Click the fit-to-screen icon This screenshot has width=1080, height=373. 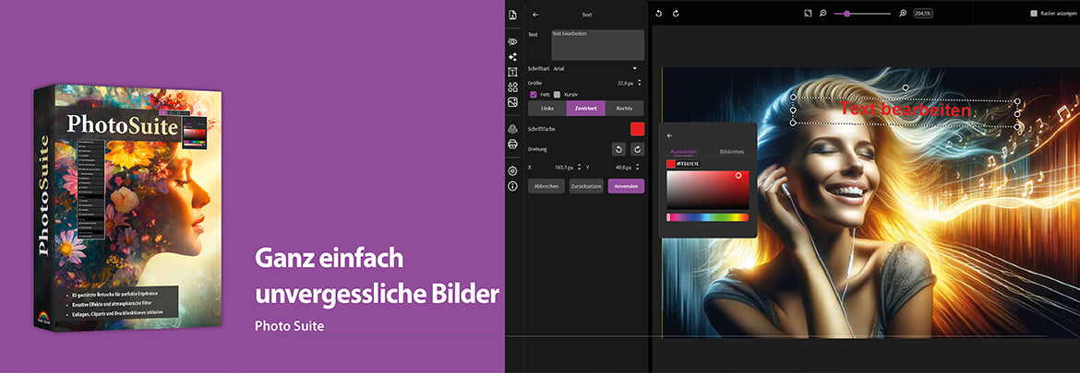[x=807, y=14]
